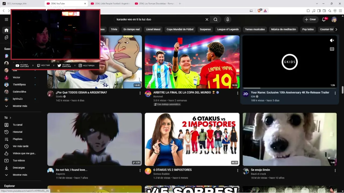Open the video titled its not fair, i found love...
The width and height of the screenshot is (344, 193).
tap(71, 170)
